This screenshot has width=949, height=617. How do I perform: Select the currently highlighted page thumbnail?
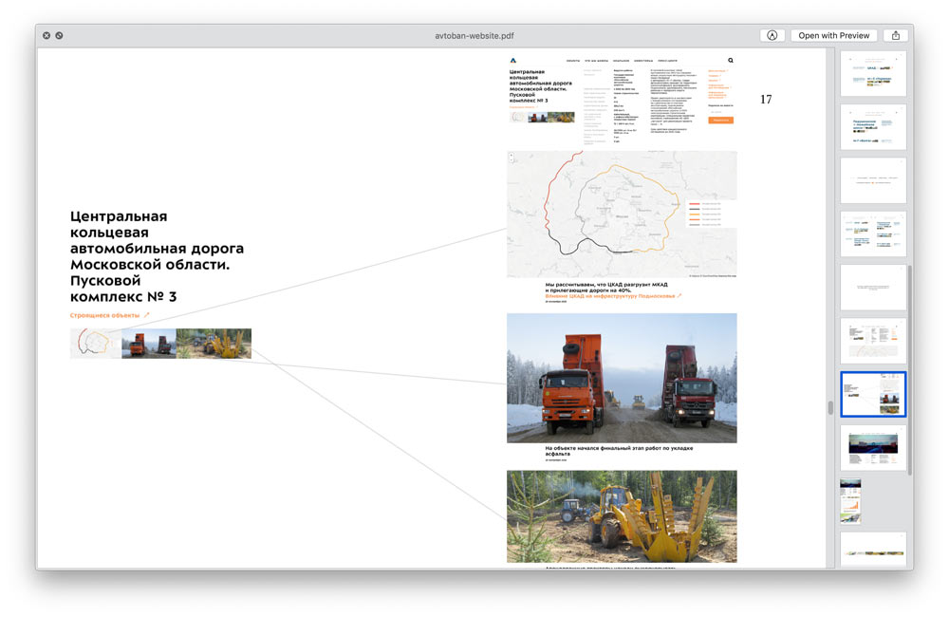[873, 394]
